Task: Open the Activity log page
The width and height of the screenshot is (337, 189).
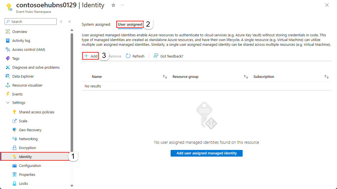Action: pos(21,40)
